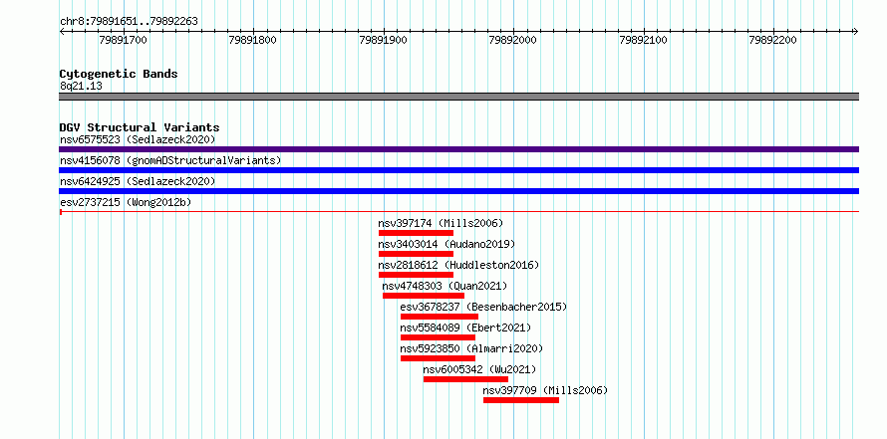Open the nsv3403014 (Audano2019) label
This screenshot has width=887, height=439.
tap(446, 244)
